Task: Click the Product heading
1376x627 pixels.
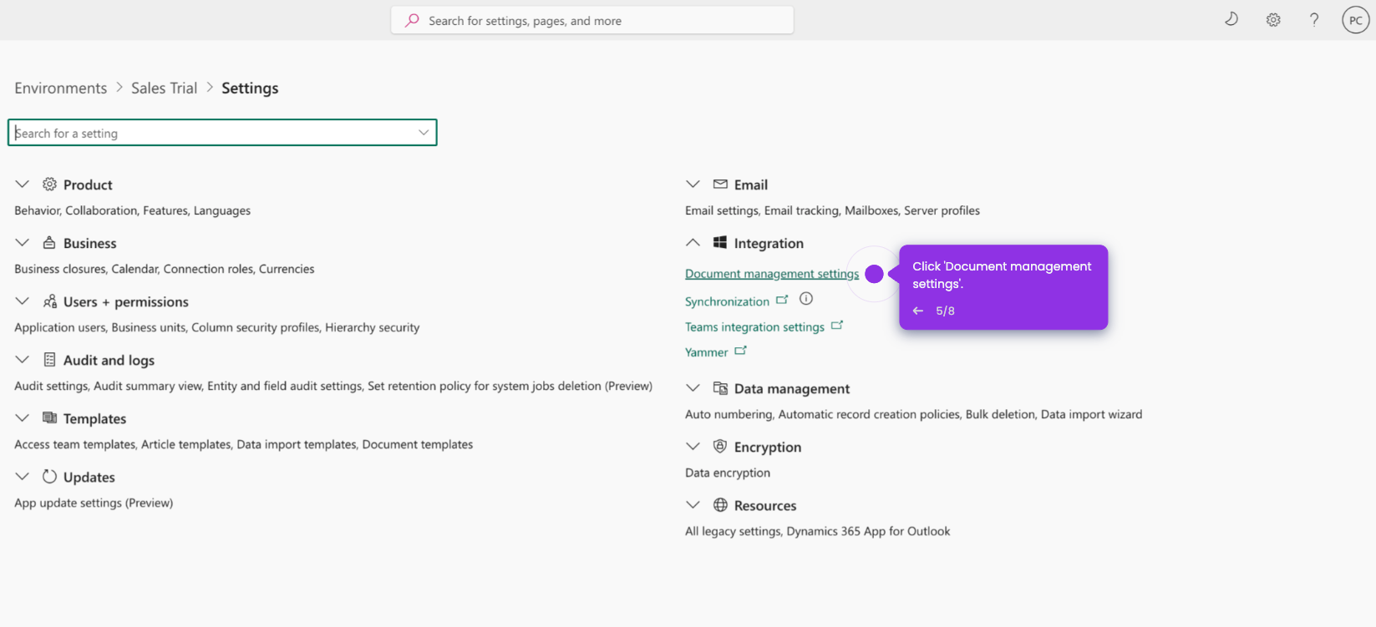Action: [x=88, y=185]
